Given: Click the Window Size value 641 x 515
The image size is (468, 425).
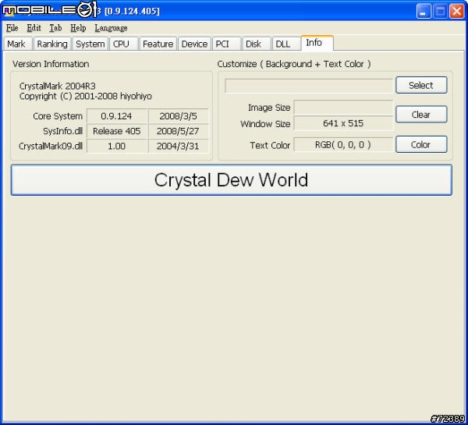Looking at the screenshot, I should 343,123.
